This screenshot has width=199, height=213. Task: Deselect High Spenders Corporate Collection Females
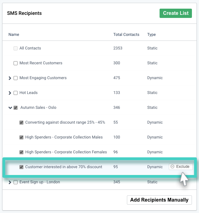tap(21, 152)
